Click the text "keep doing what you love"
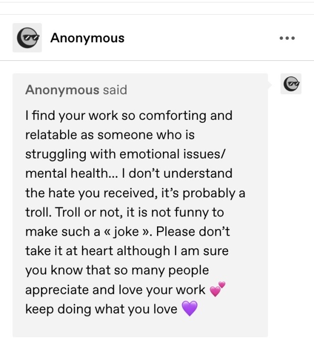 tap(101, 309)
